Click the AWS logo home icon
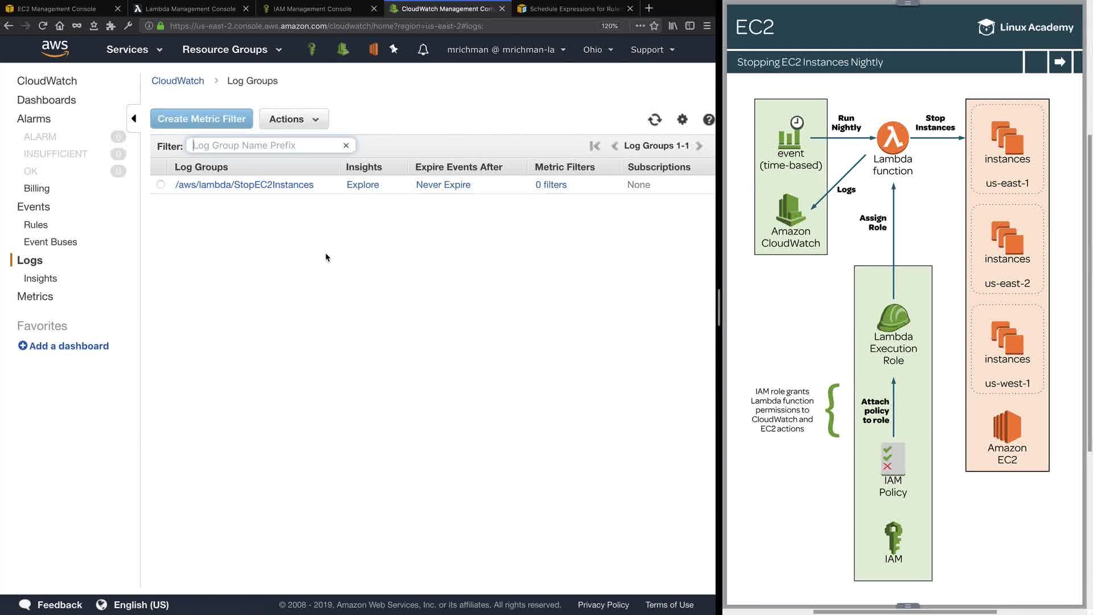Screen dimensions: 1093x615 tap(55, 49)
